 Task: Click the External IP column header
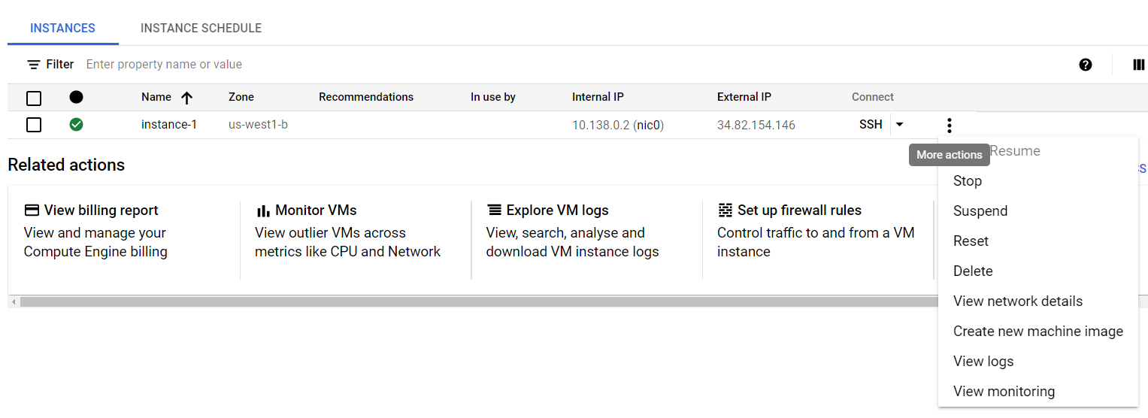tap(744, 97)
